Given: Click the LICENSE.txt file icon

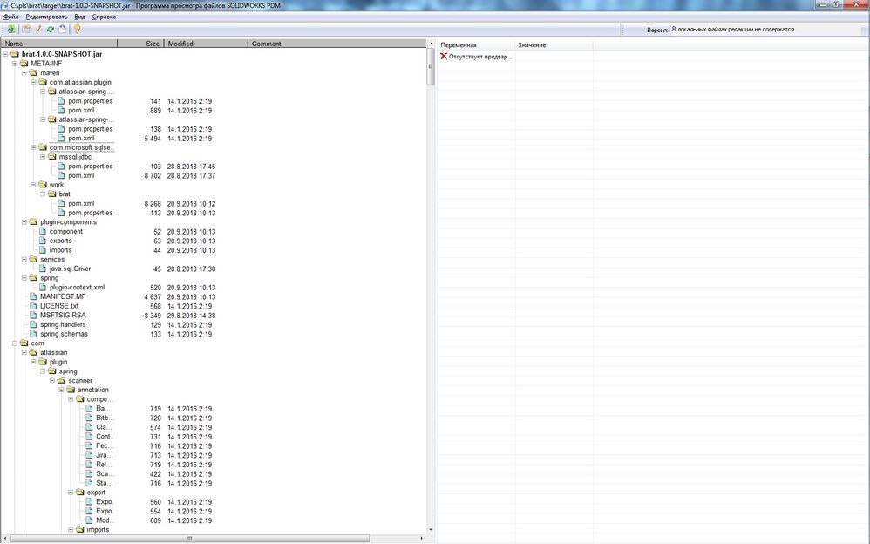Looking at the screenshot, I should click(33, 306).
